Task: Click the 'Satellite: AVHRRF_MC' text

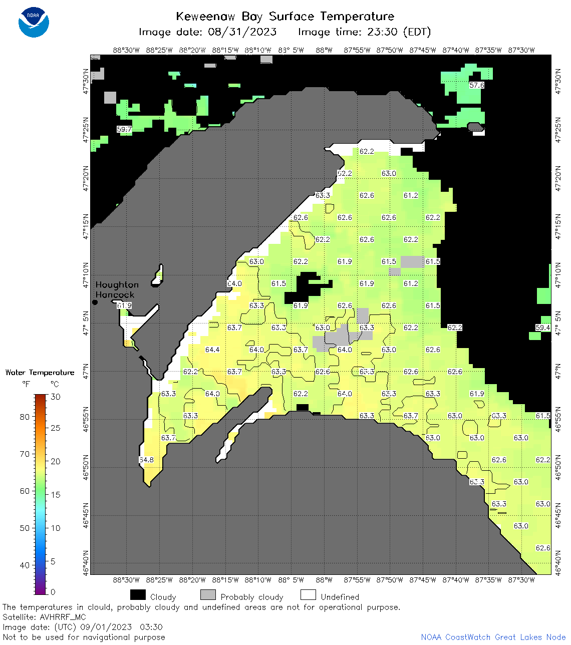Action: coord(44,617)
